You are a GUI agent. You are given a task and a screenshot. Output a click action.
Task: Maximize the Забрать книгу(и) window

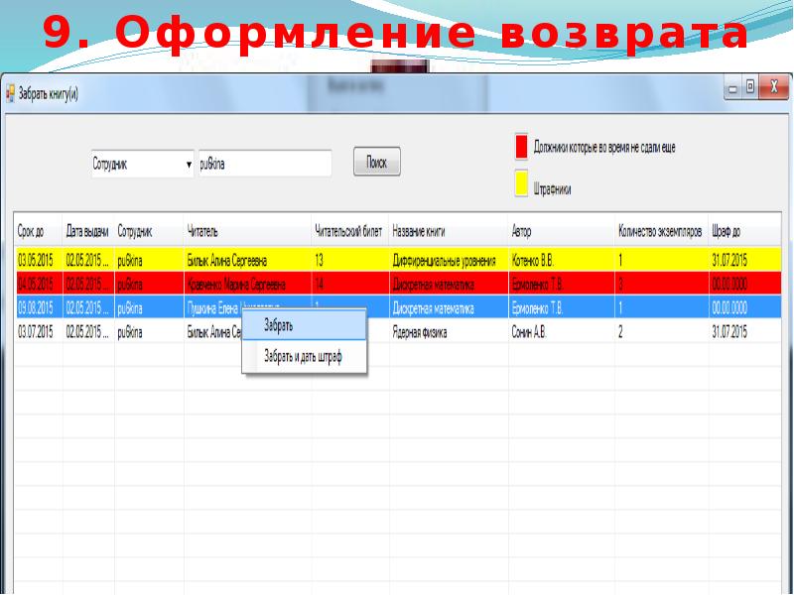(x=751, y=88)
